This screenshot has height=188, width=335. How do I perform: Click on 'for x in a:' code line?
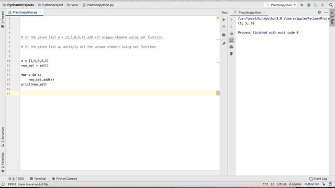[31, 75]
